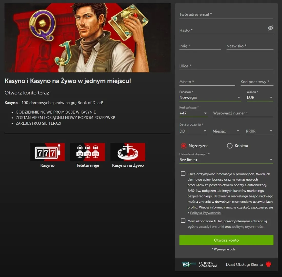Screen dimensions: 282x277
Task: Click the "Kasyno i Kasyno na Żywo w jednym miejscu!" heading
Action: [x=68, y=81]
